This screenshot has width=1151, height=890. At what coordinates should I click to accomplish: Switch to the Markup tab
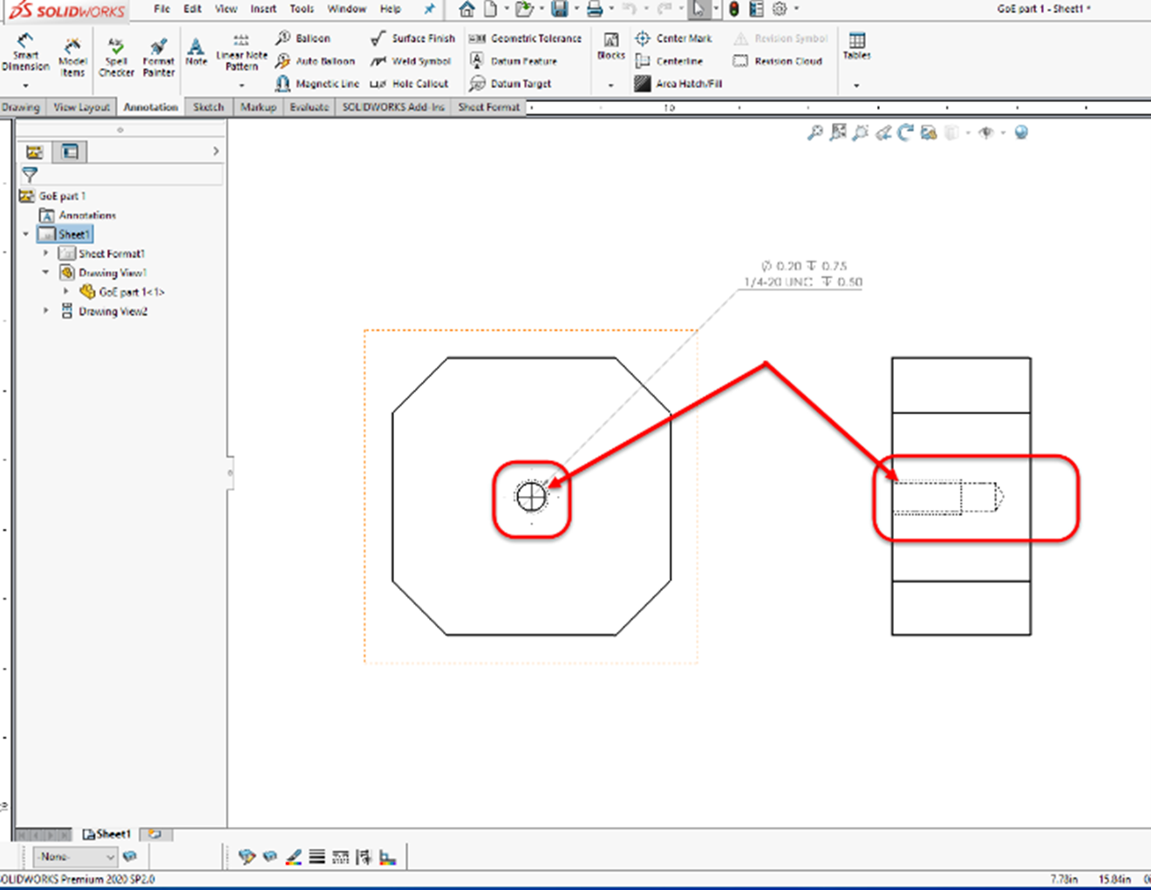[258, 106]
